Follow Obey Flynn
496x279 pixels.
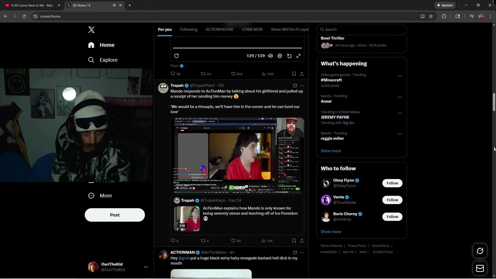point(392,183)
